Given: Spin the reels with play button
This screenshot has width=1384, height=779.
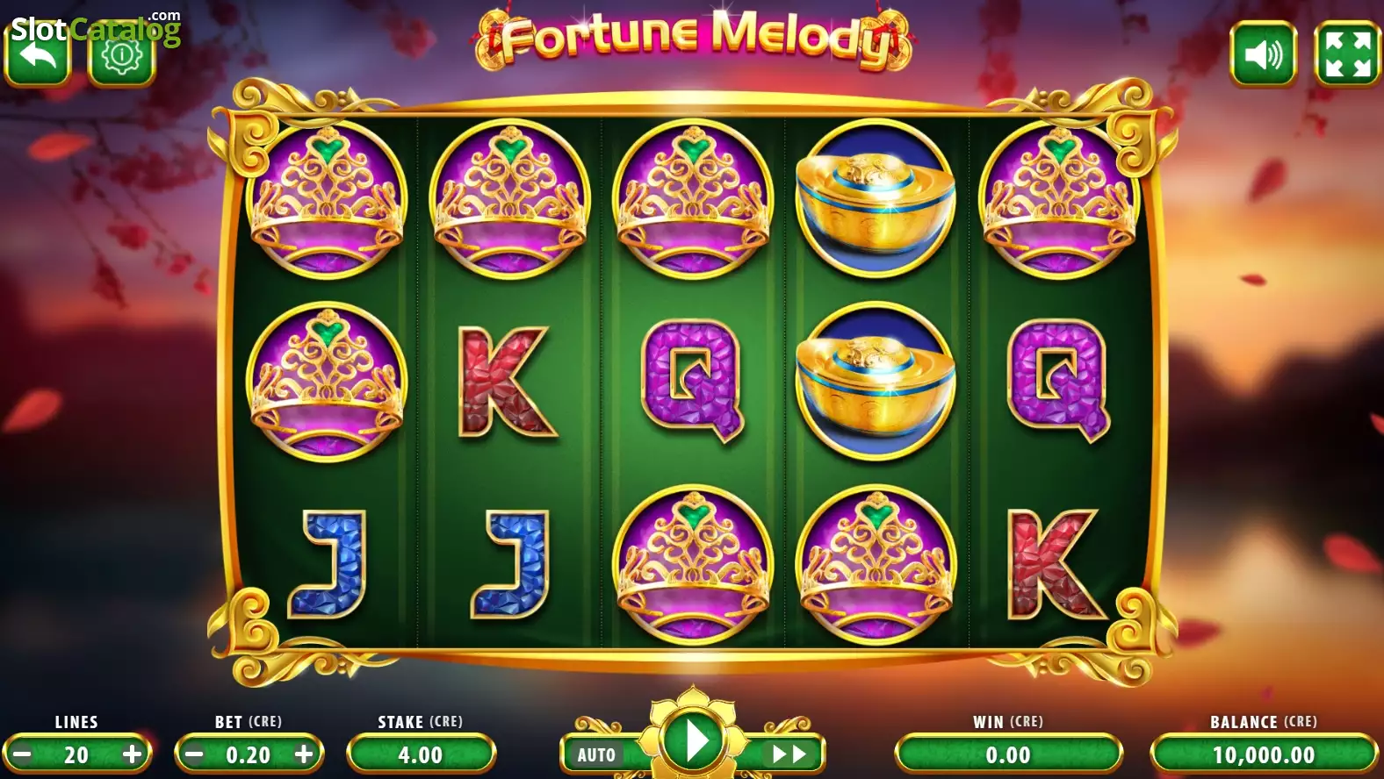Looking at the screenshot, I should tap(694, 742).
